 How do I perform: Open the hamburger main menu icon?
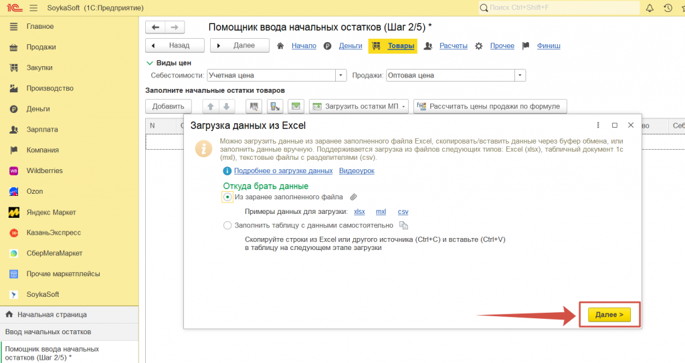33,8
